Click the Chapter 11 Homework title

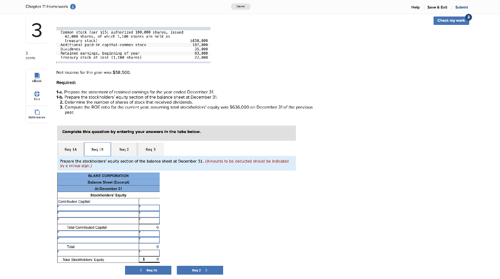point(46,7)
